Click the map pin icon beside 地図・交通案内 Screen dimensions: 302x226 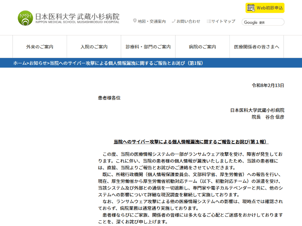click(x=135, y=21)
